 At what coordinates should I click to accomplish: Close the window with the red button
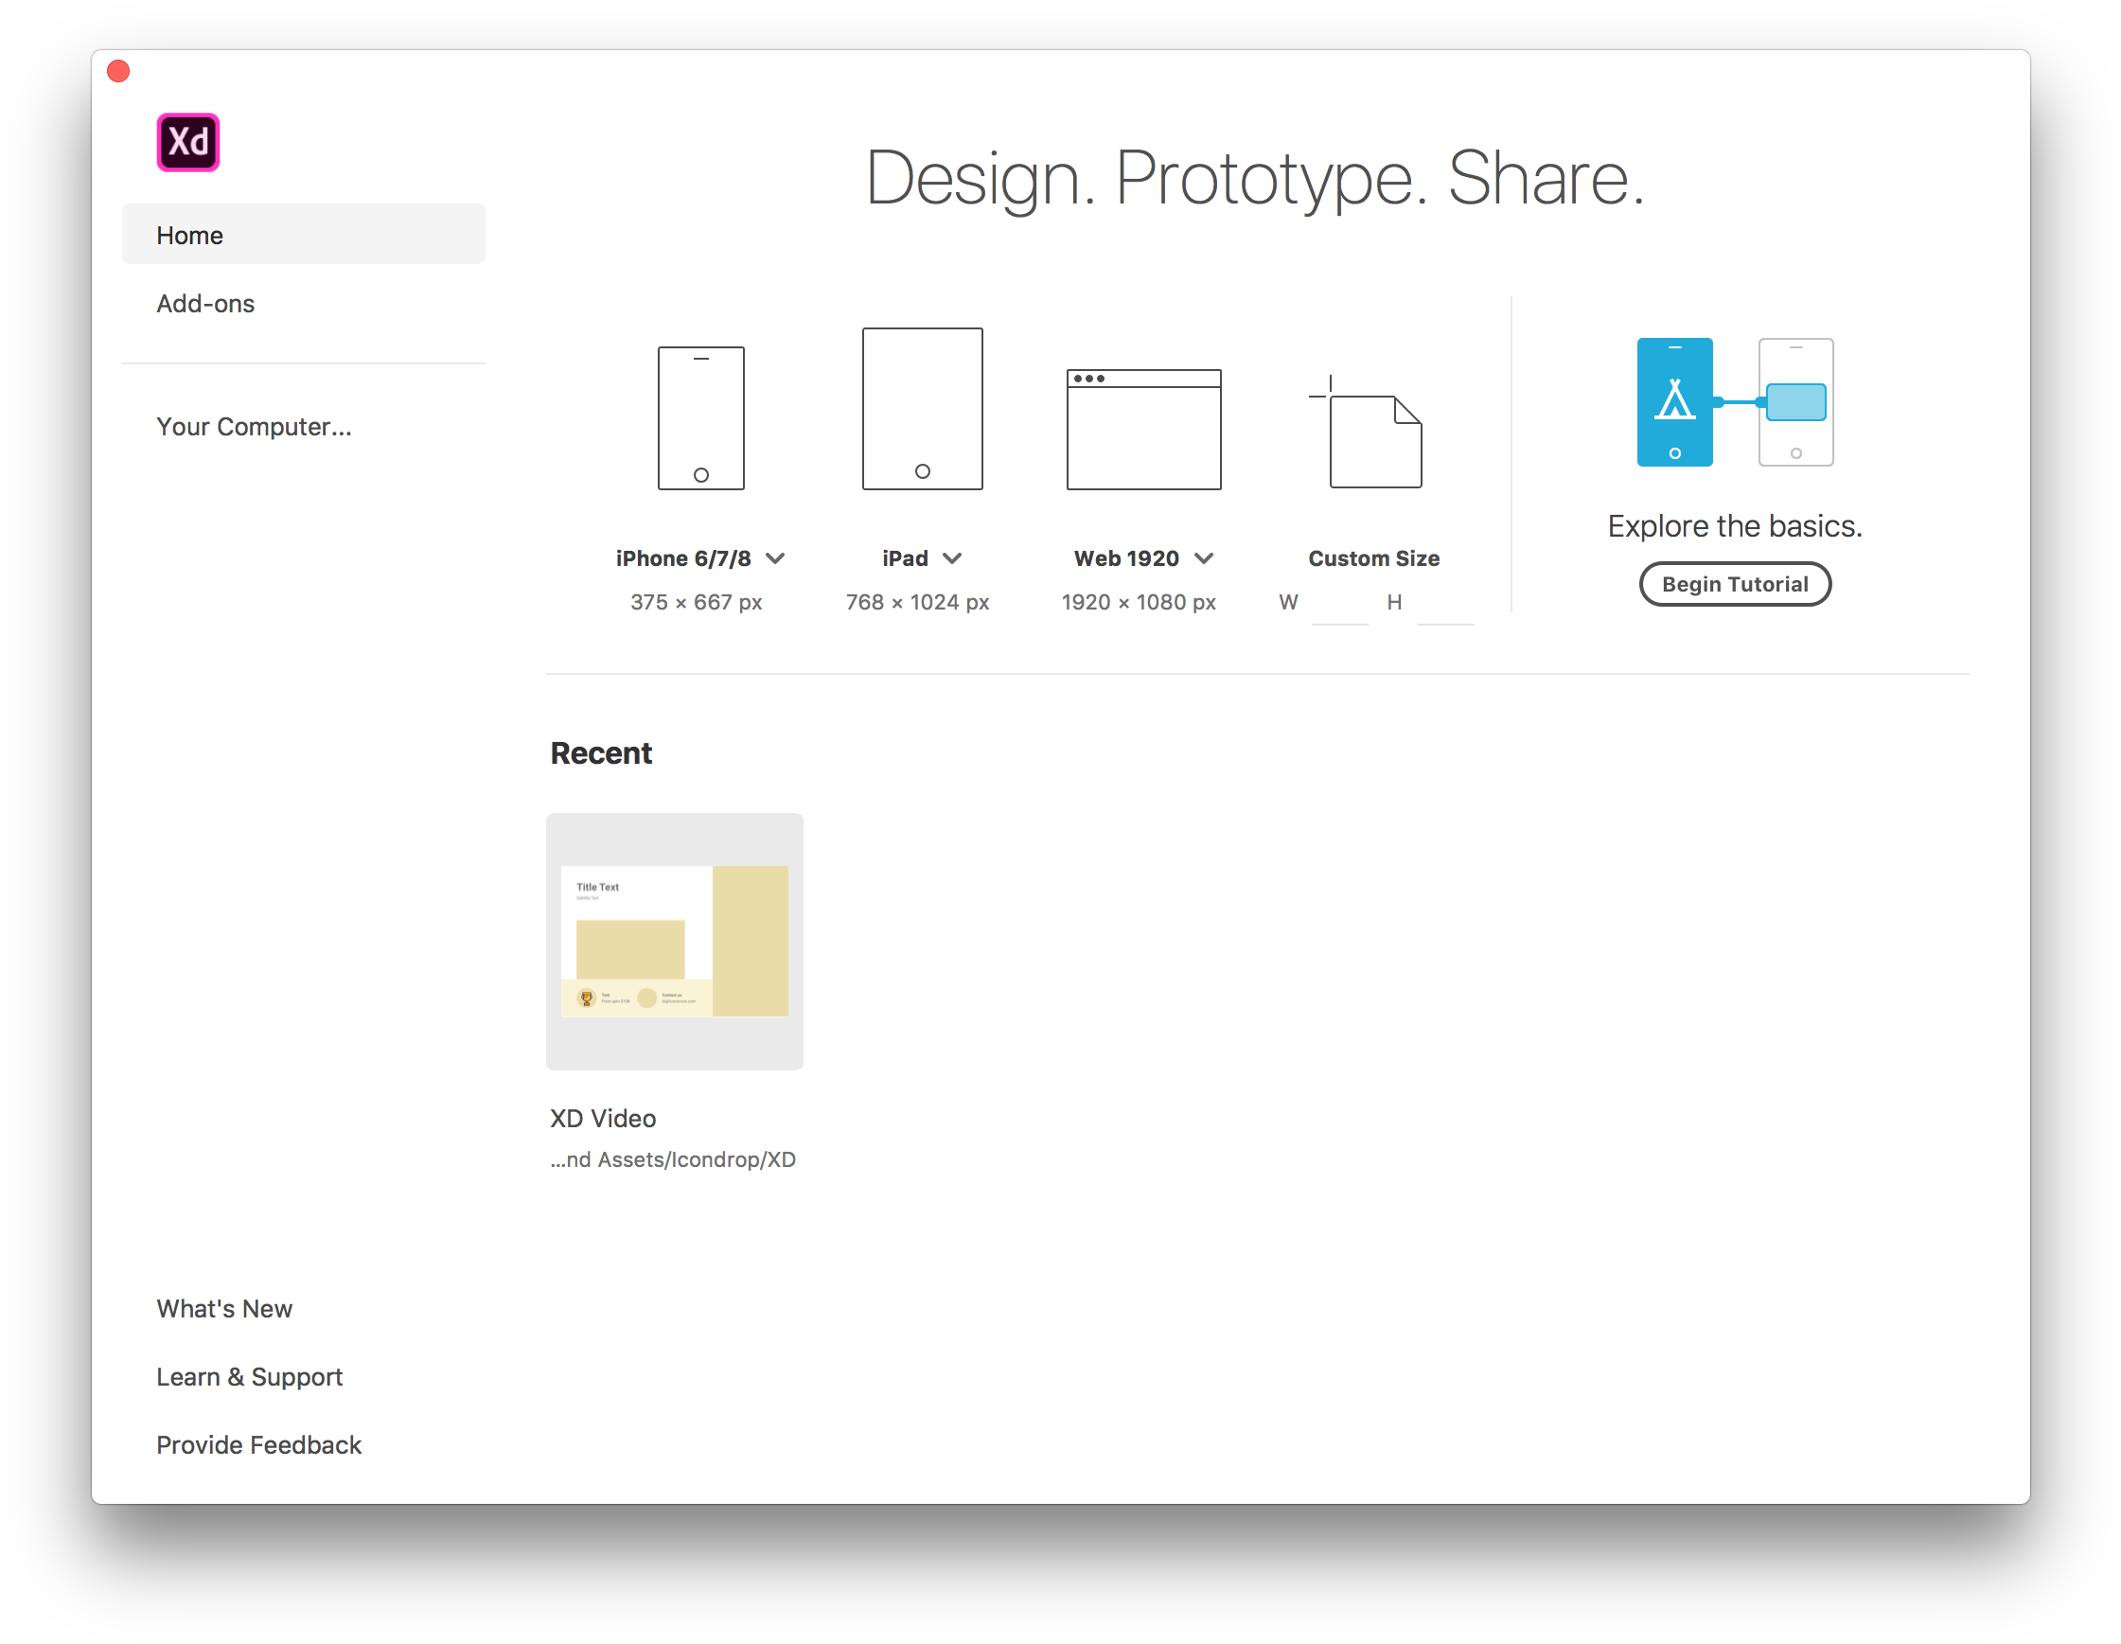pyautogui.click(x=118, y=71)
